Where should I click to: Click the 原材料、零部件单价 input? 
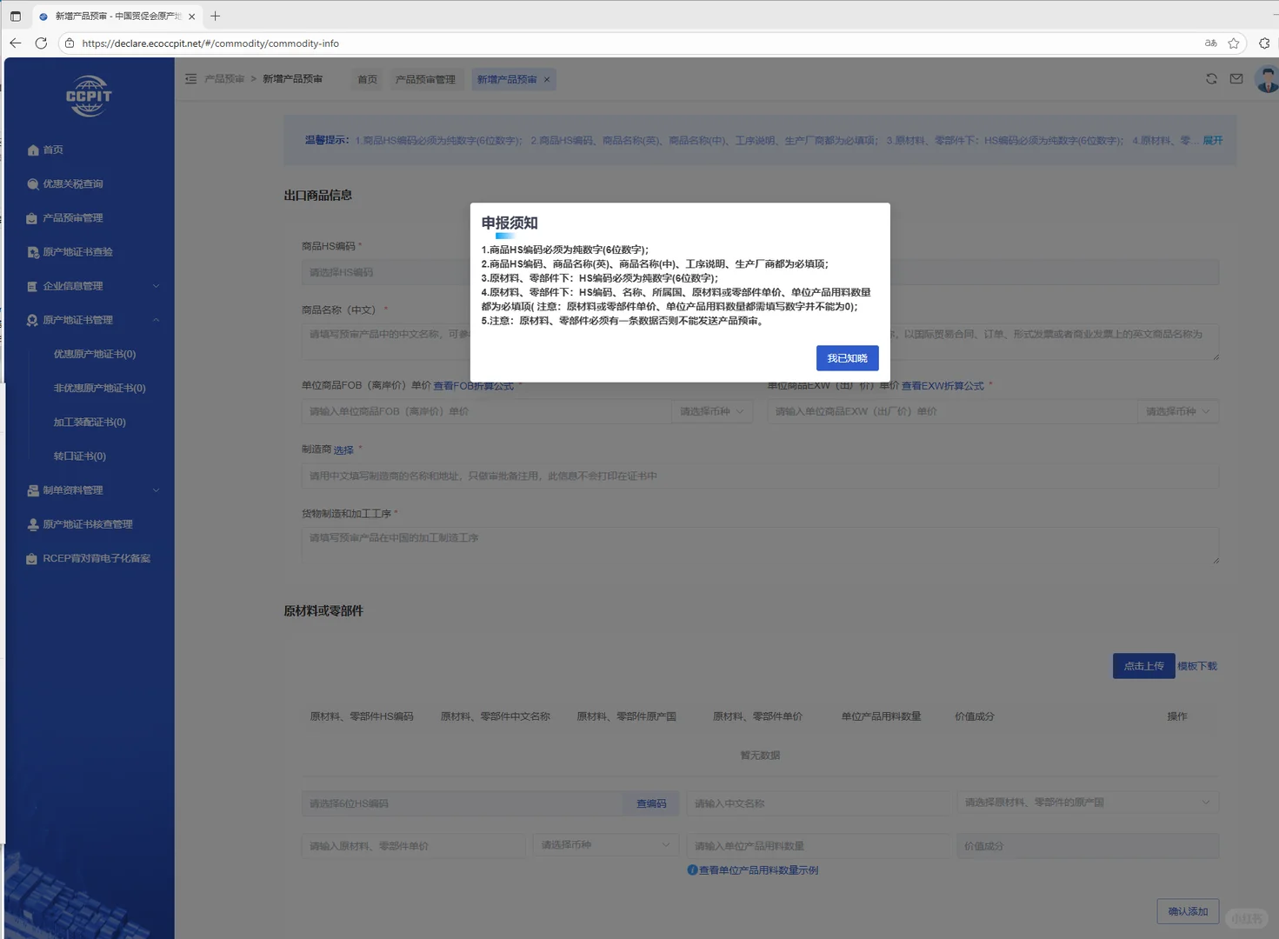414,846
